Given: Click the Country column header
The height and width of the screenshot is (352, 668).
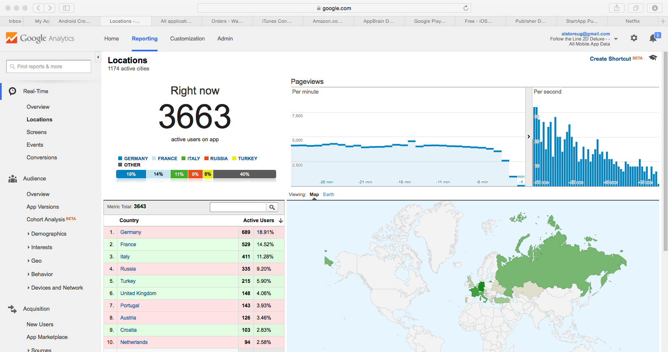Looking at the screenshot, I should click(129, 220).
